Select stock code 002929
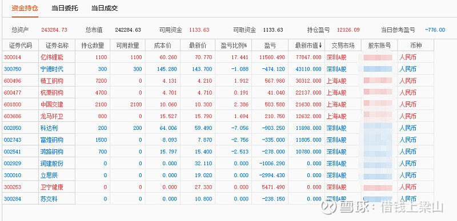This screenshot has height=221, width=457. point(13,163)
